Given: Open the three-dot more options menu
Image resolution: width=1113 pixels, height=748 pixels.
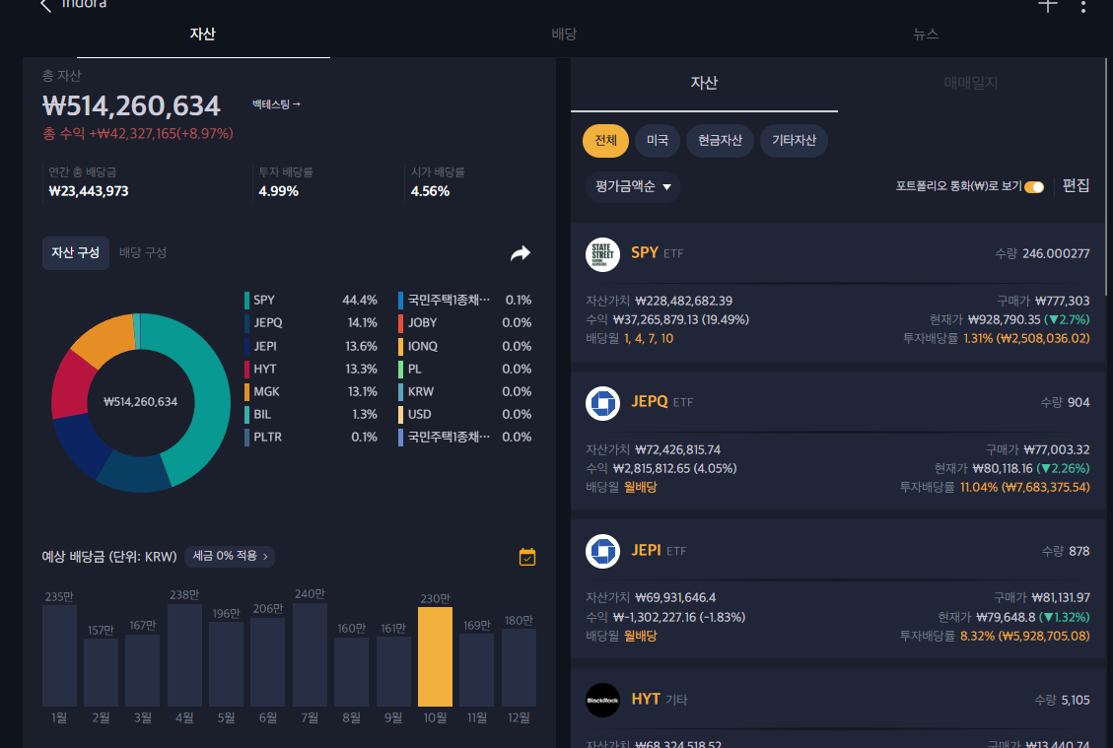Looking at the screenshot, I should coord(1083,7).
